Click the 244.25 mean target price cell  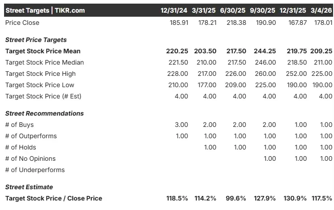(266, 51)
